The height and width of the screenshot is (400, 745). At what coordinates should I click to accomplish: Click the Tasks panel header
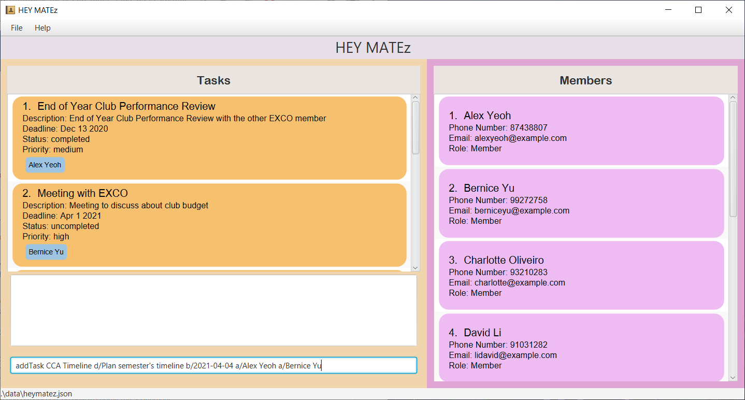[213, 80]
